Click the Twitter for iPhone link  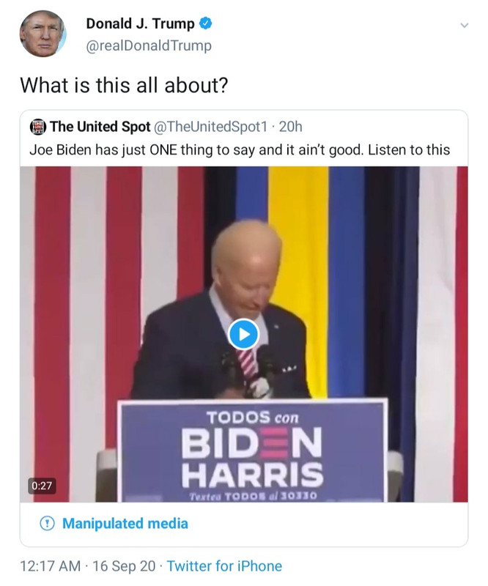[x=224, y=565]
